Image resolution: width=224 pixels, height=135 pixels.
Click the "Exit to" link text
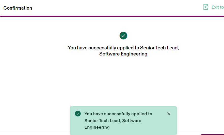(218, 7)
